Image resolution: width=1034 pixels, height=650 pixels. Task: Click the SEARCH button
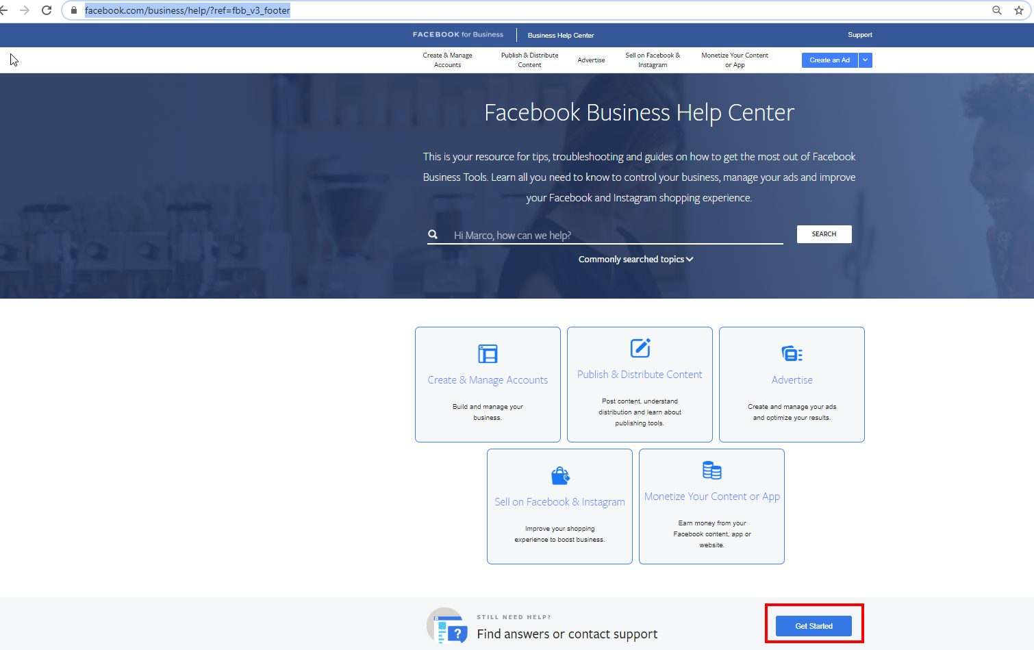coord(824,234)
